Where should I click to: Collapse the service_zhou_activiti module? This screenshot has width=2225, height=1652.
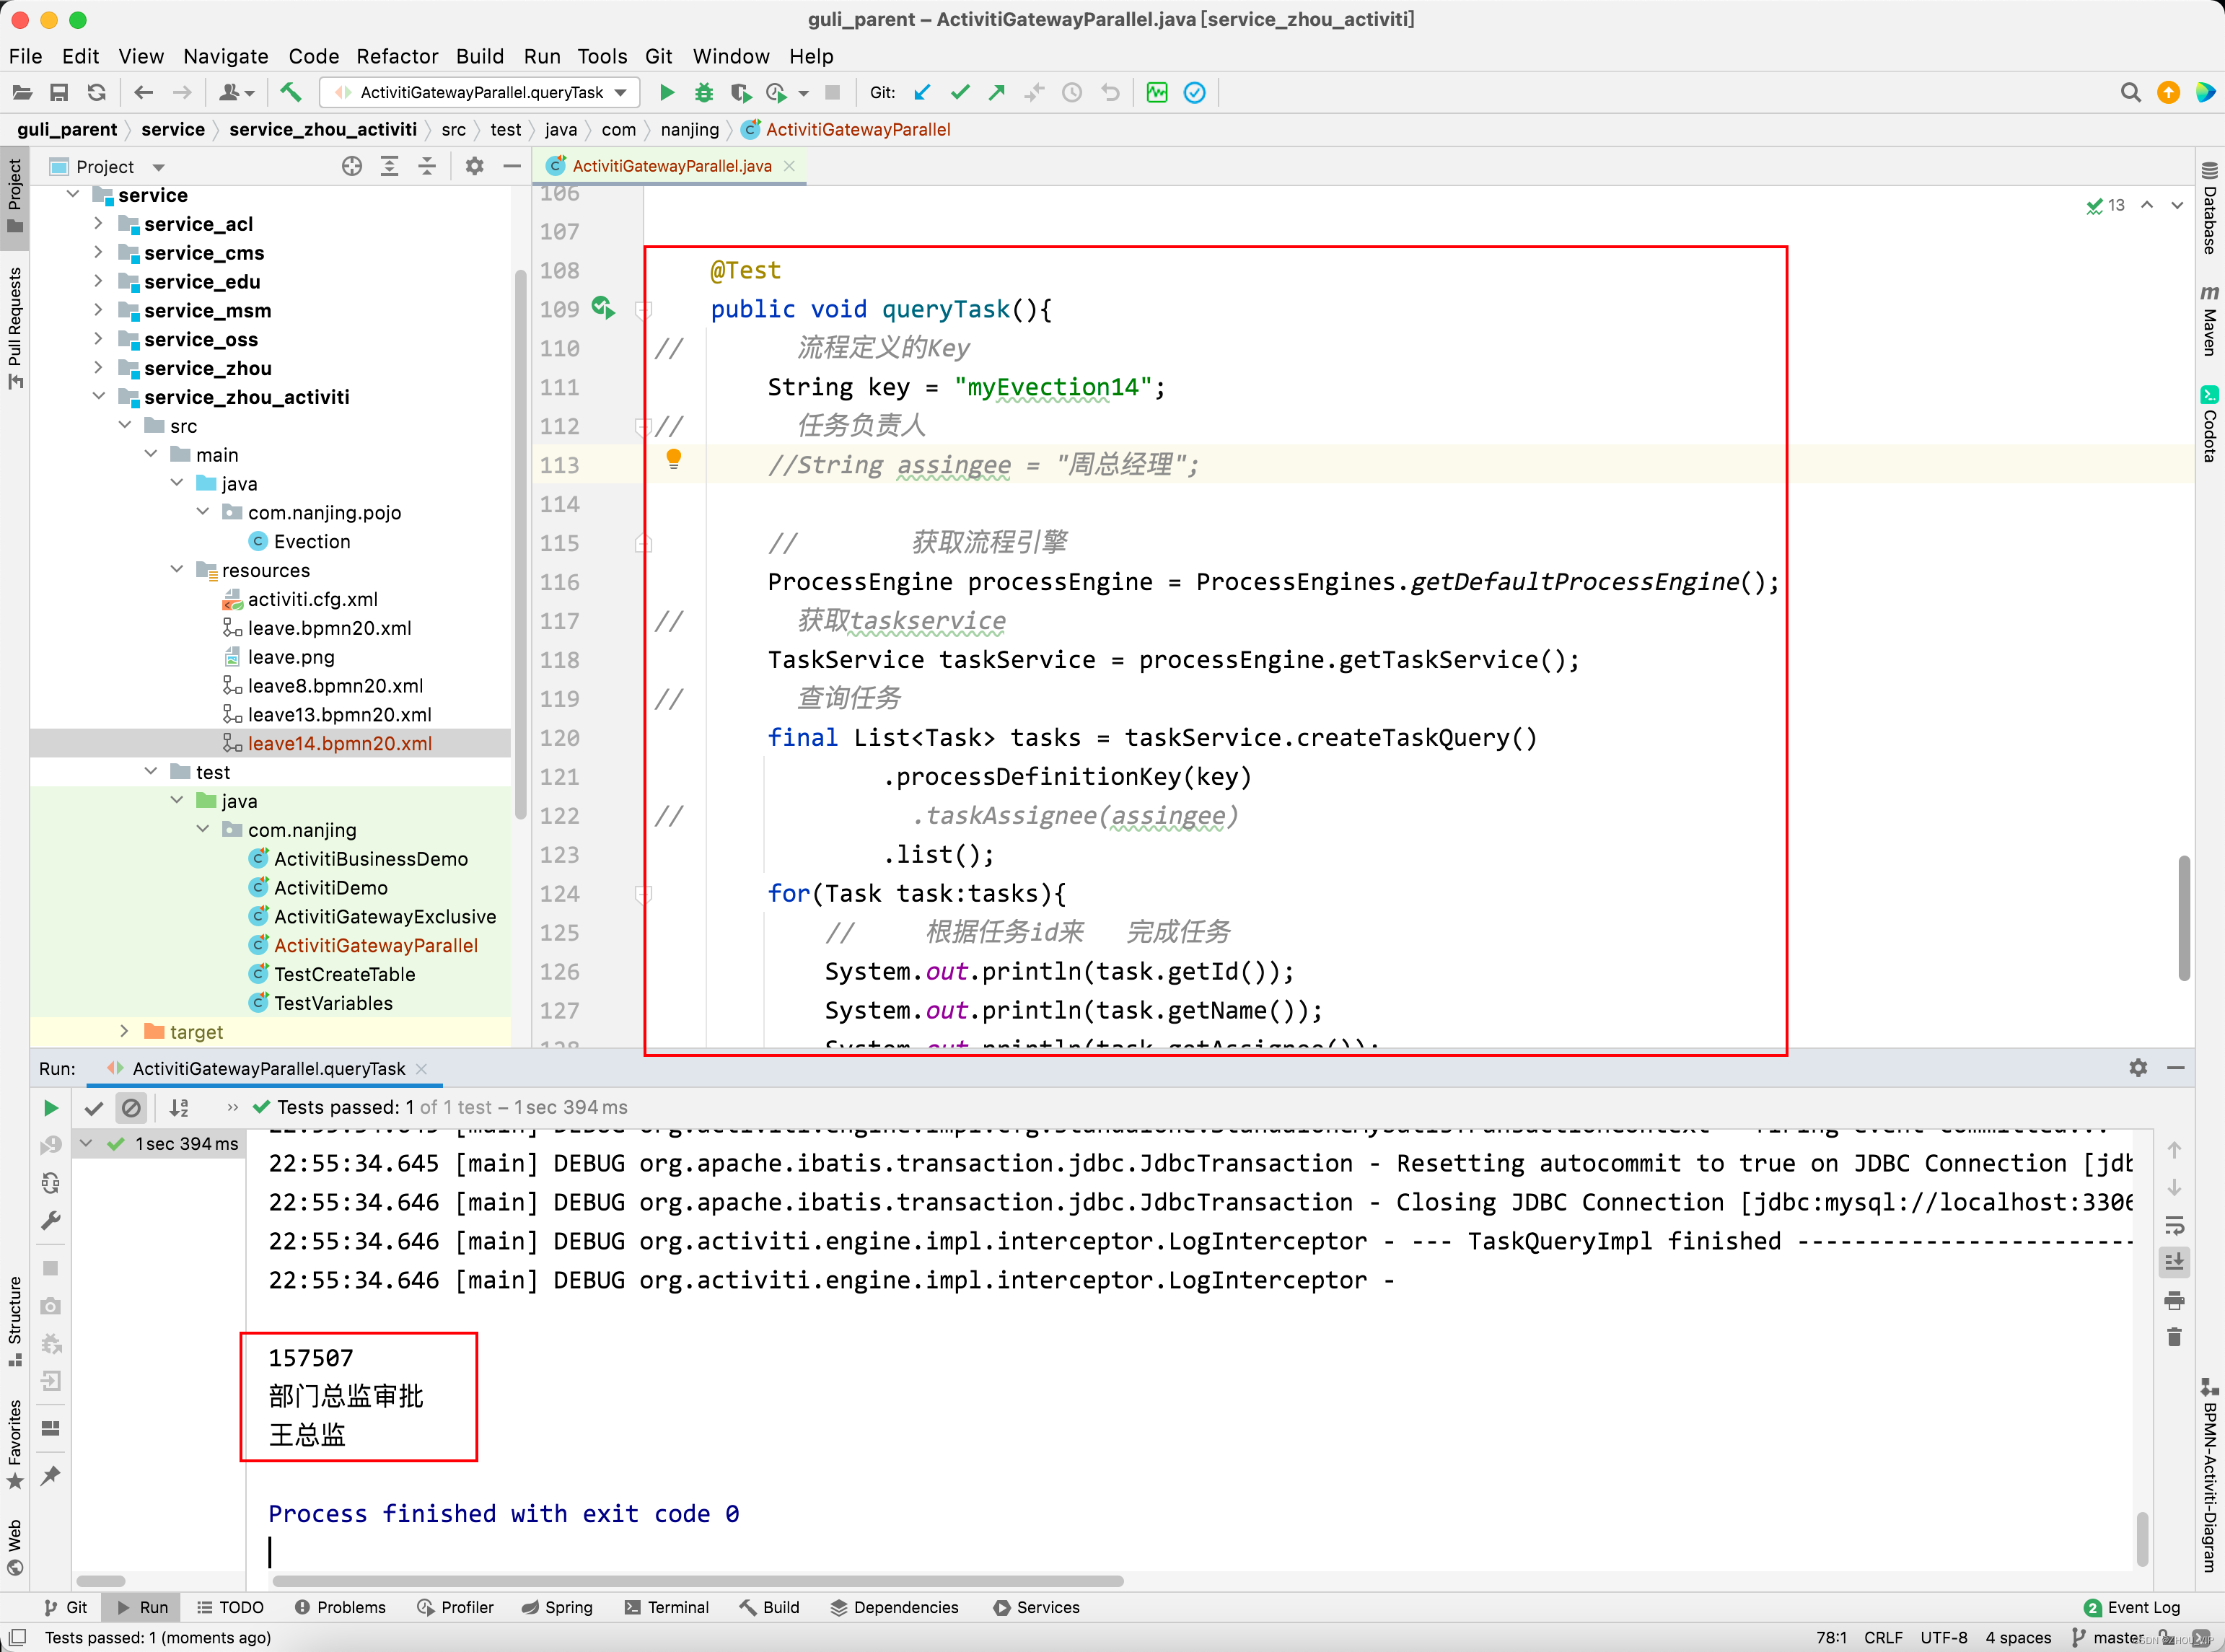click(98, 396)
